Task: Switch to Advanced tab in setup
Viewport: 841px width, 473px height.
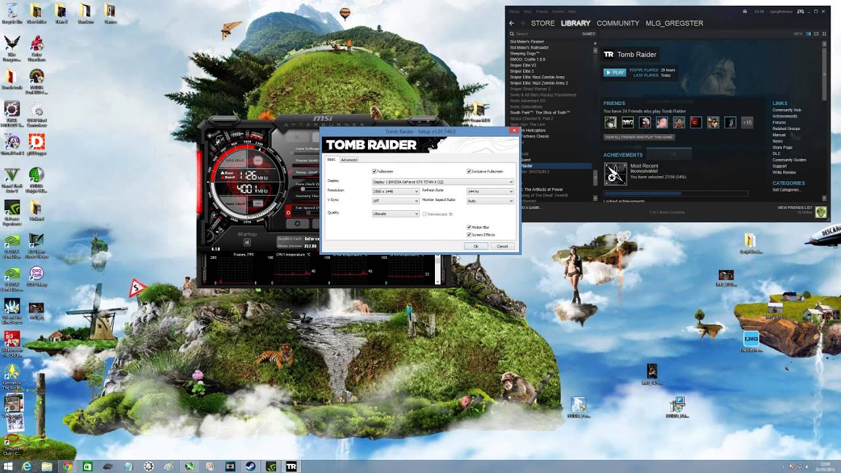Action: point(349,160)
